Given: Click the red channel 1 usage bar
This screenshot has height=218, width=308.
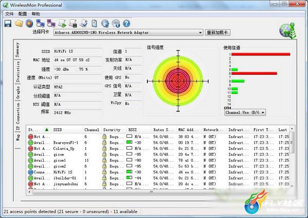Looking at the screenshot, I should click(x=261, y=54).
